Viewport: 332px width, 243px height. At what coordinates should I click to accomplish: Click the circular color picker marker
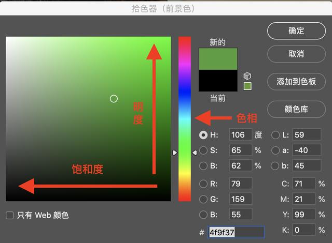pos(114,98)
